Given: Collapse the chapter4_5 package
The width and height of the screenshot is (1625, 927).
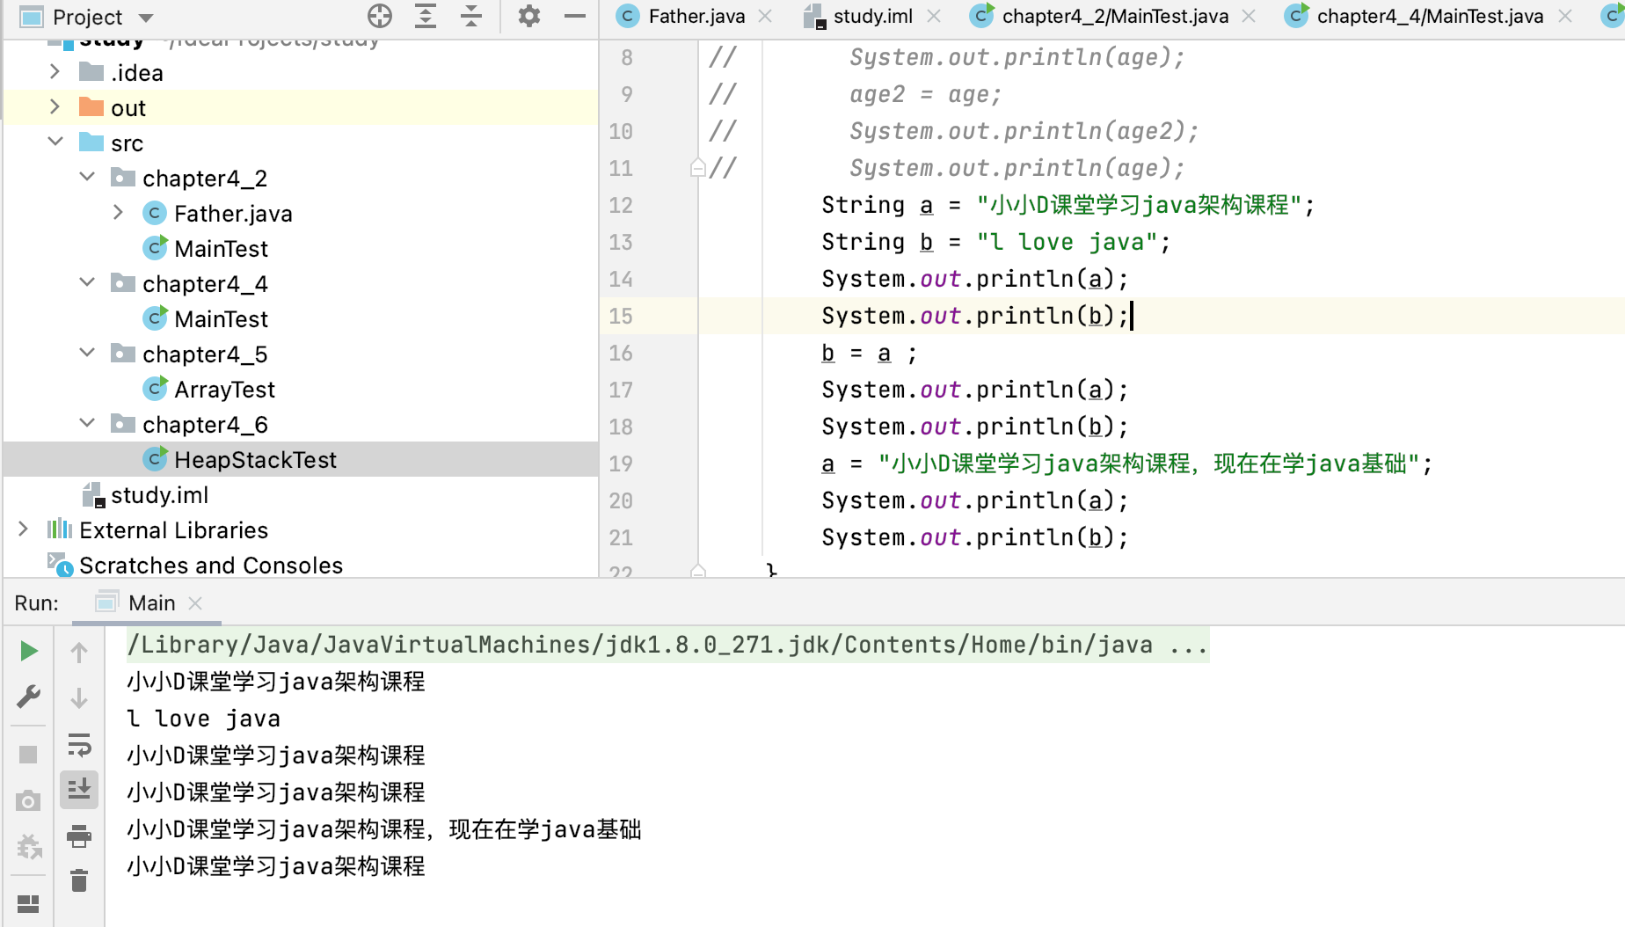Looking at the screenshot, I should click(x=87, y=354).
